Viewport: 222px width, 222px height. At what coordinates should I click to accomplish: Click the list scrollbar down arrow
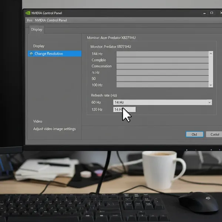pyautogui.click(x=211, y=85)
